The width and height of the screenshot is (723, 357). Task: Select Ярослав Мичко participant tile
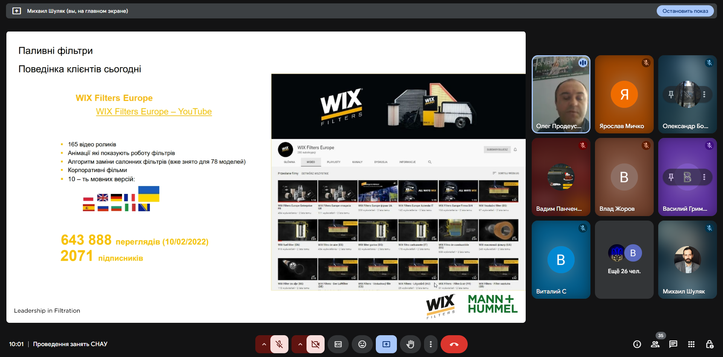[x=624, y=94]
